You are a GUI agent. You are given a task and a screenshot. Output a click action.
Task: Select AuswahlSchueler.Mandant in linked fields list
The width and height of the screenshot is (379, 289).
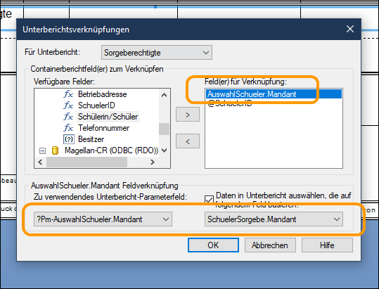tap(274, 94)
